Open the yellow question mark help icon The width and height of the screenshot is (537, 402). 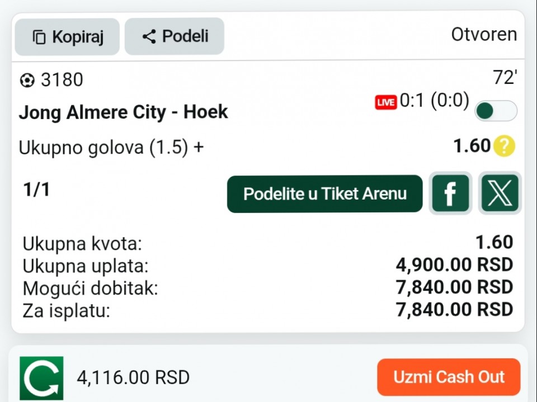504,146
